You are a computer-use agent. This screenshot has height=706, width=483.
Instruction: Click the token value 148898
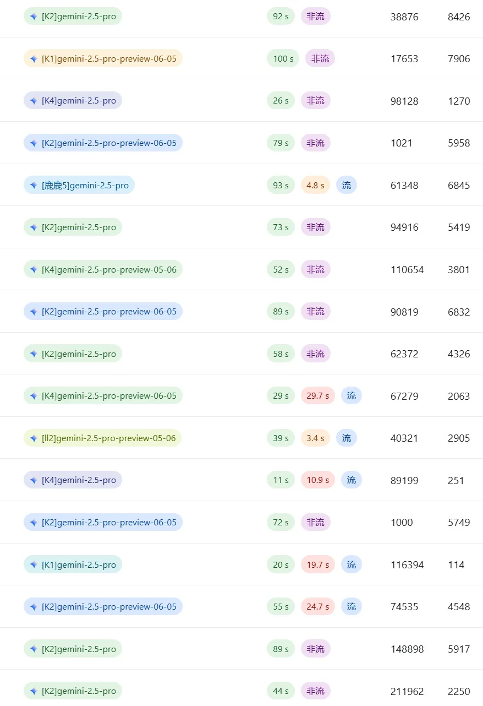click(x=407, y=649)
